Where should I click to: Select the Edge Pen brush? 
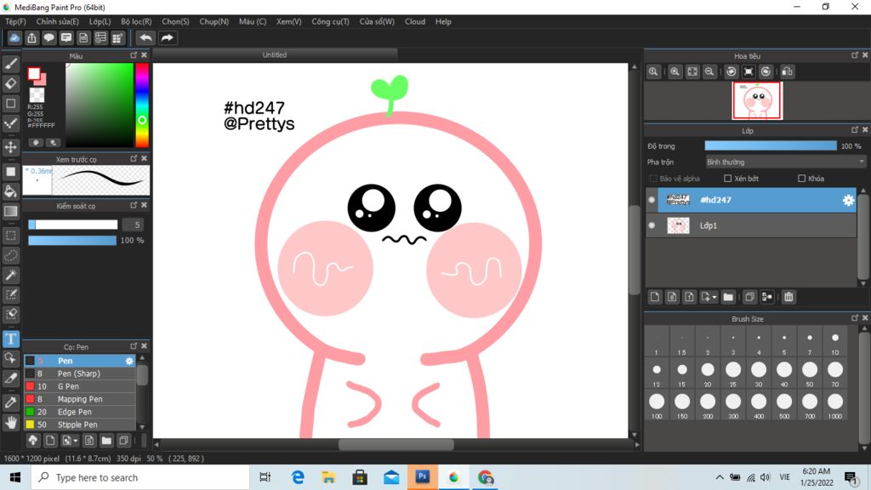click(80, 413)
